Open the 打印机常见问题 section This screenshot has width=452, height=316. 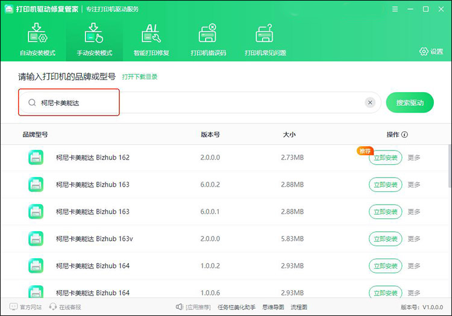pos(265,40)
